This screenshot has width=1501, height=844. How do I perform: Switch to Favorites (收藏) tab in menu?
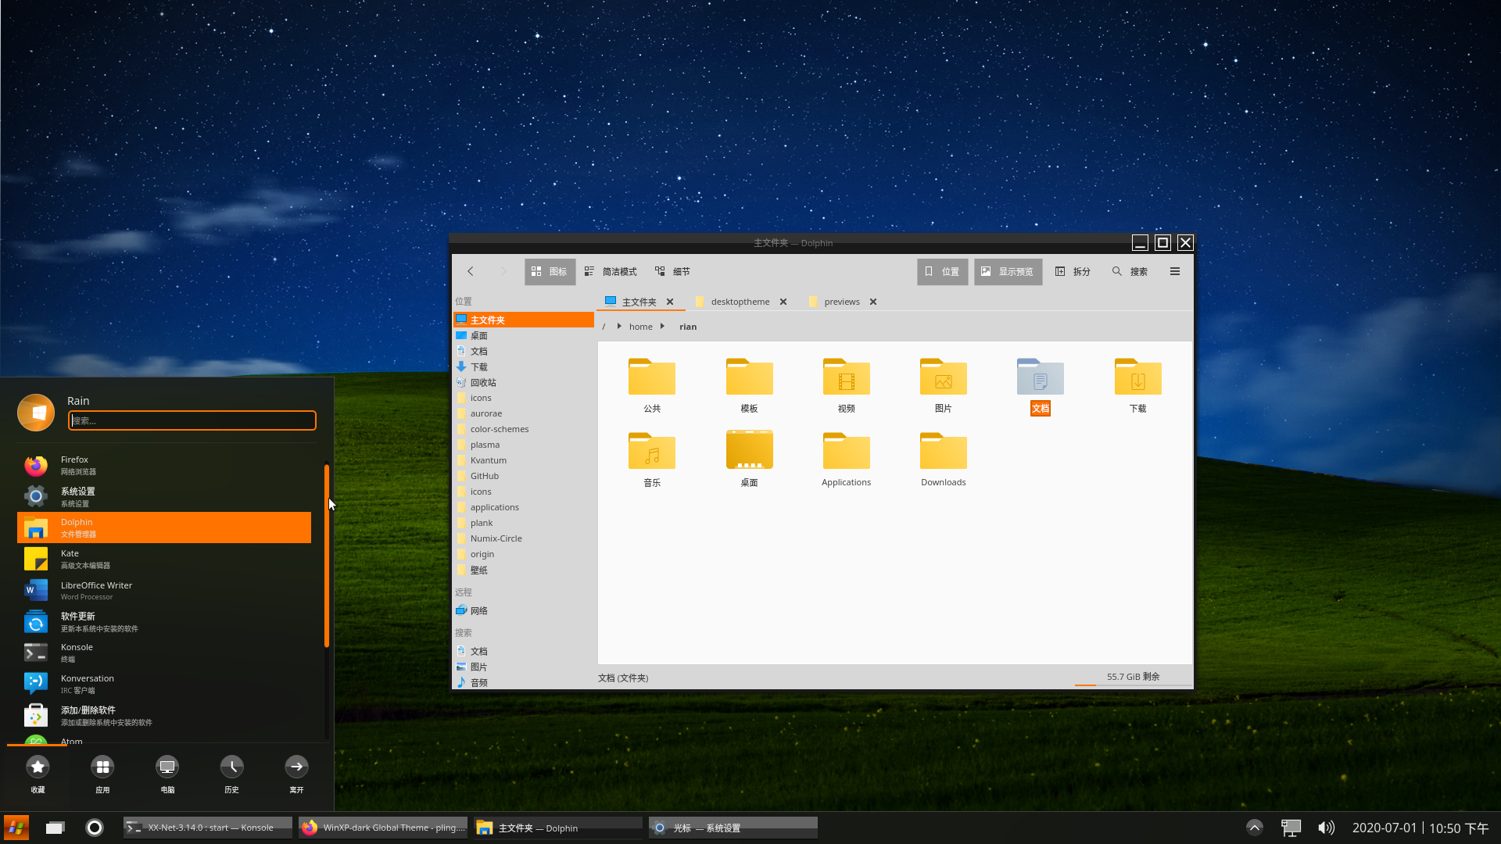(38, 774)
